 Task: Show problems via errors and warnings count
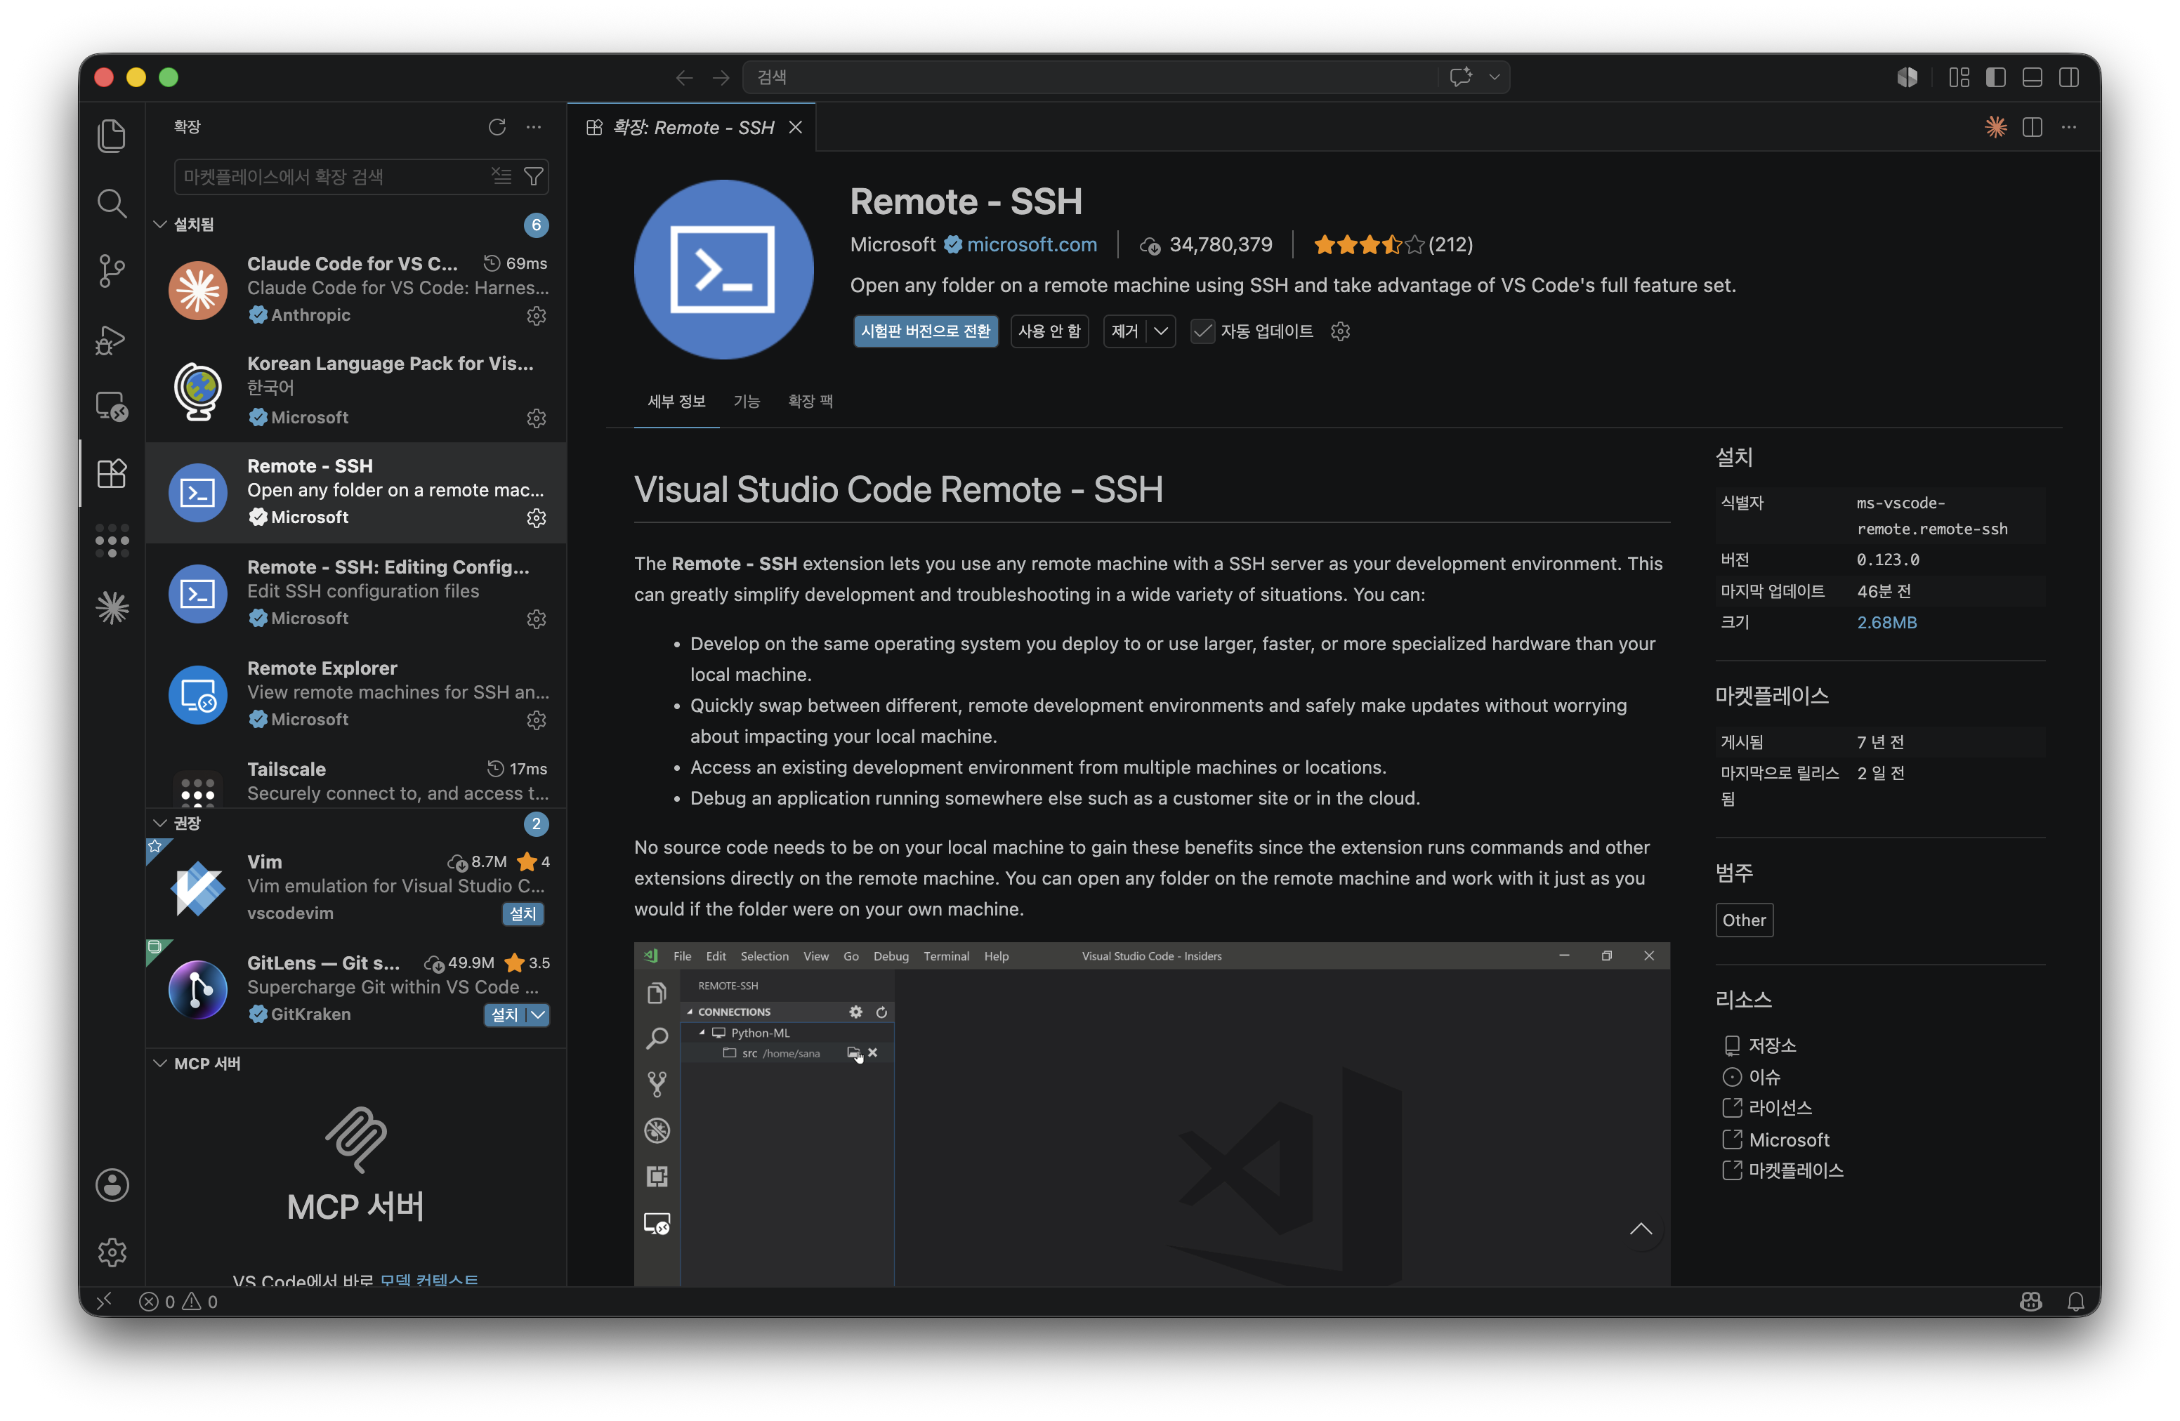point(178,1301)
